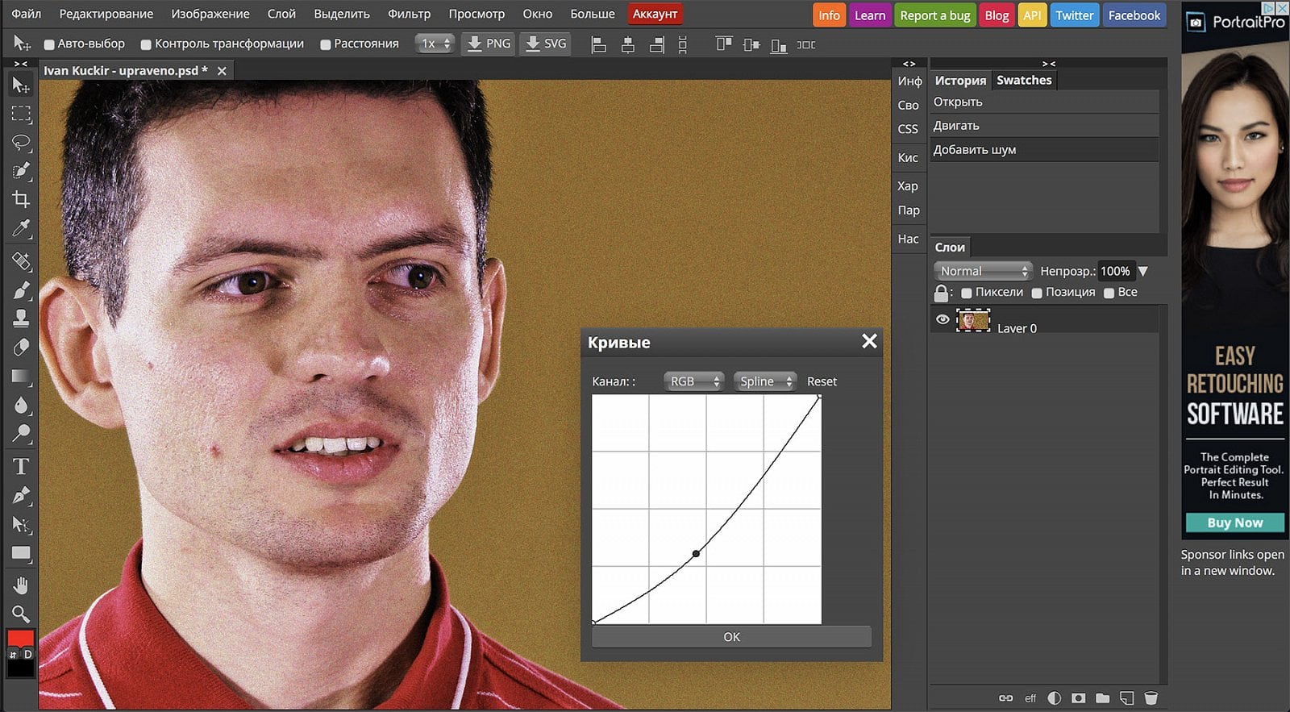Align left edges in options bar
The width and height of the screenshot is (1290, 712).
coord(598,45)
